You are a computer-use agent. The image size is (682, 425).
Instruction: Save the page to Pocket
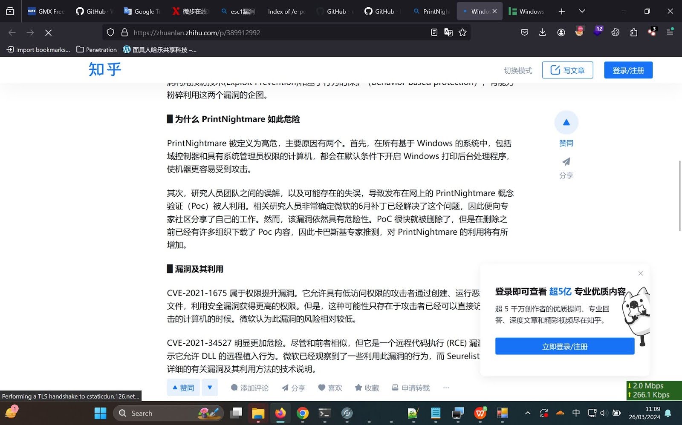click(x=524, y=32)
